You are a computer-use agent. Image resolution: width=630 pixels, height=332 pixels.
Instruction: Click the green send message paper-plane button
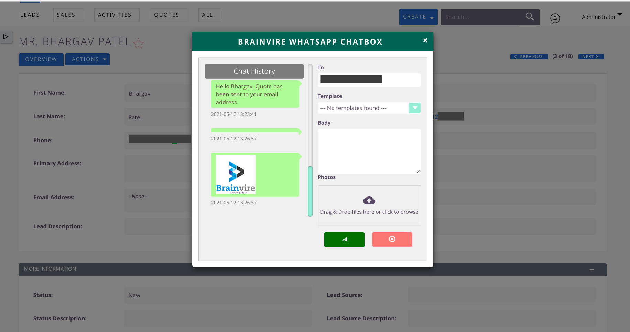point(344,239)
